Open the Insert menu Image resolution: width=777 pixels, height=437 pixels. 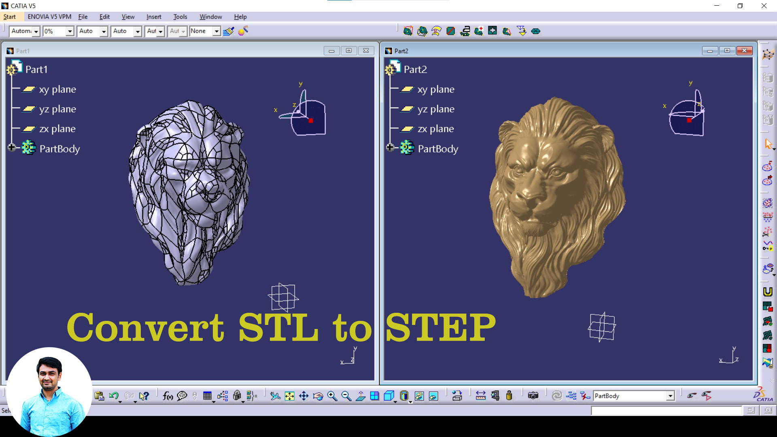click(153, 17)
